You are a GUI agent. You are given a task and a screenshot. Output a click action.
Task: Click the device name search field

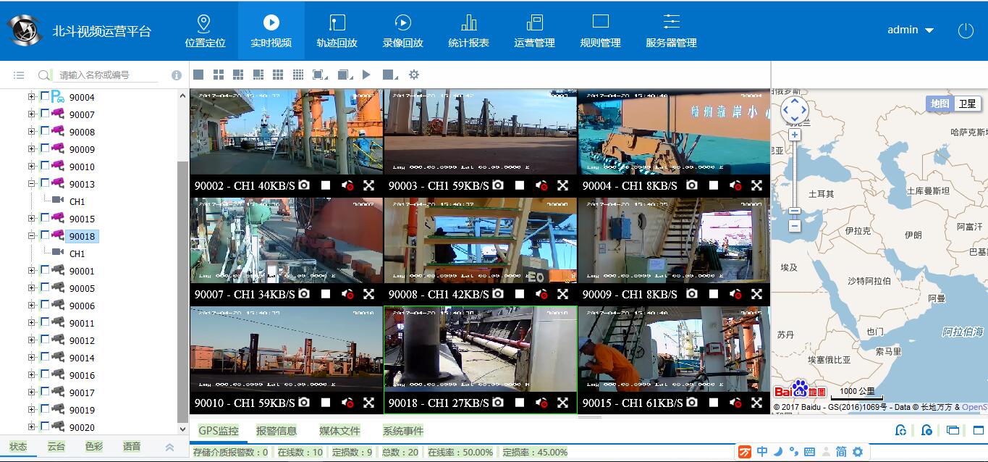point(107,75)
